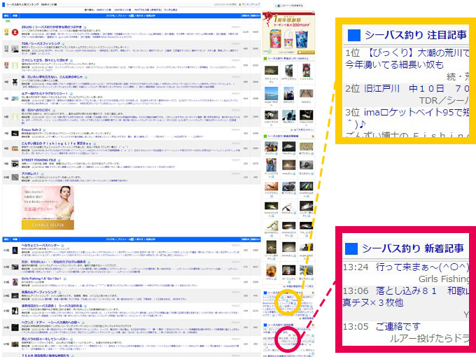Click the Girls Fishing blog avatar icon
Viewport: 476px width, 357px height.
tap(15, 282)
